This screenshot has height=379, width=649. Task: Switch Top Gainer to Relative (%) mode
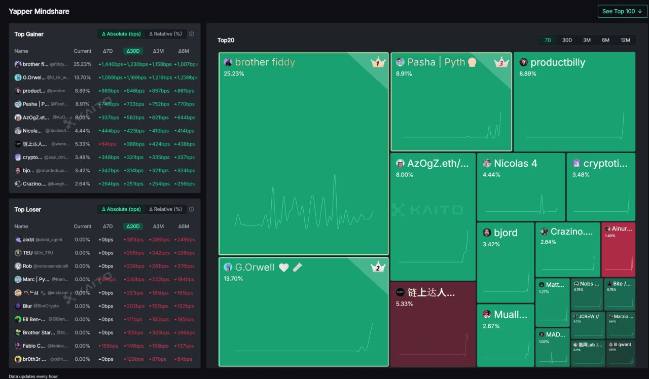[165, 34]
